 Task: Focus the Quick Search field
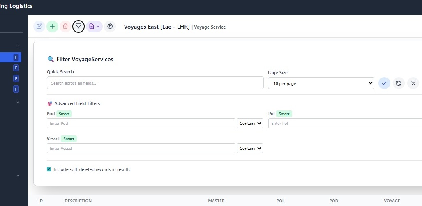click(155, 83)
